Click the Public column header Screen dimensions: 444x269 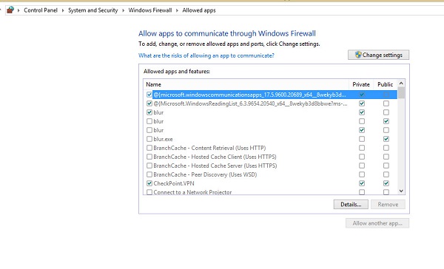[x=385, y=84]
